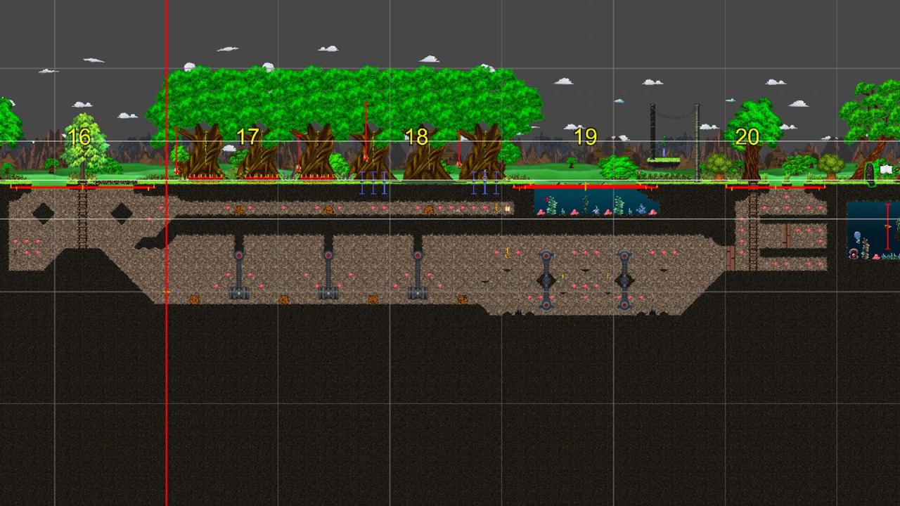Image resolution: width=900 pixels, height=506 pixels.
Task: Click the yellow section number 18
Action: (416, 137)
